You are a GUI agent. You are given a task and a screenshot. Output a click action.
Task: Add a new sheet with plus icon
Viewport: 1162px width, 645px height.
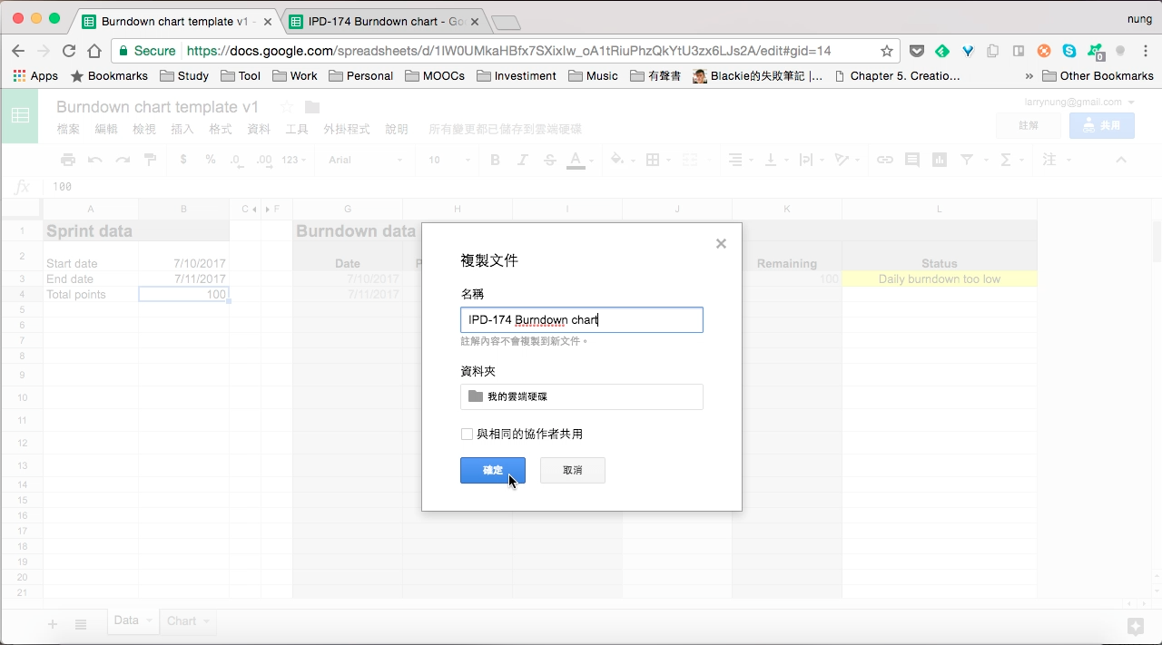(x=53, y=624)
